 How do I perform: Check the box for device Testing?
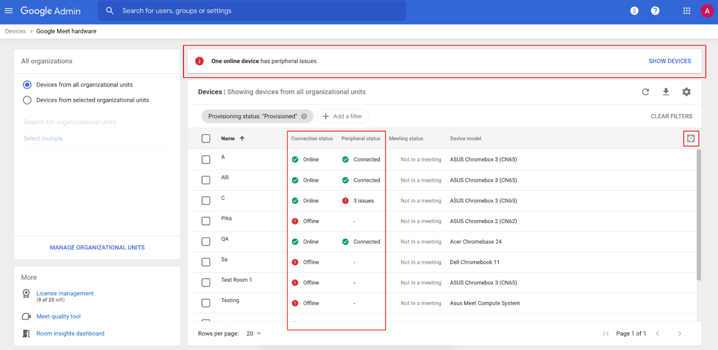click(x=206, y=303)
